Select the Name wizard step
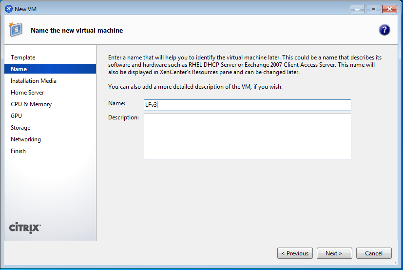 (19, 69)
